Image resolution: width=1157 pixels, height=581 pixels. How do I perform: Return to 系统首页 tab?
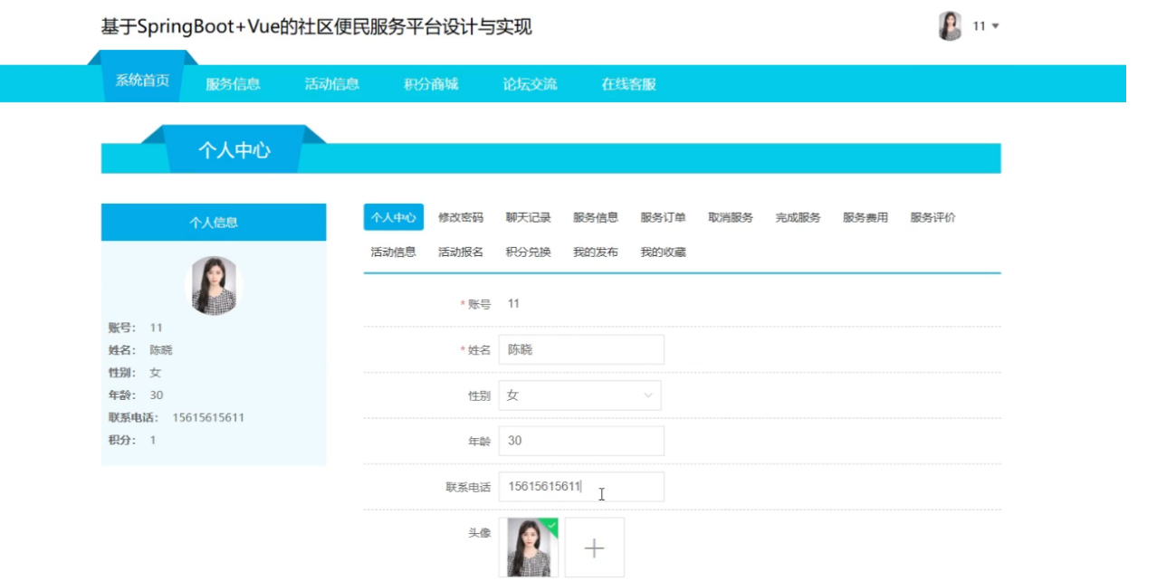[142, 81]
